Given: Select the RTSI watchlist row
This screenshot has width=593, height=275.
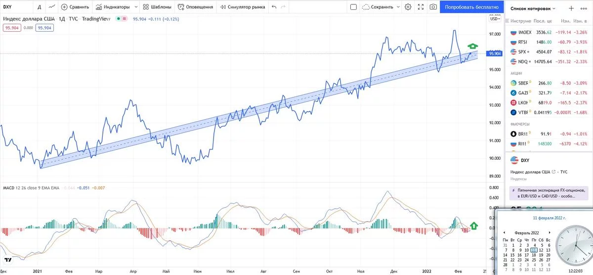Looking at the screenshot, I should click(549, 42).
